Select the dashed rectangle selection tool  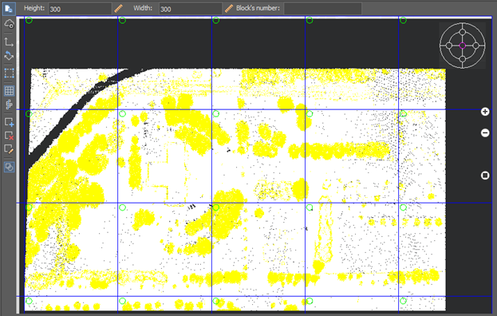tap(9, 73)
